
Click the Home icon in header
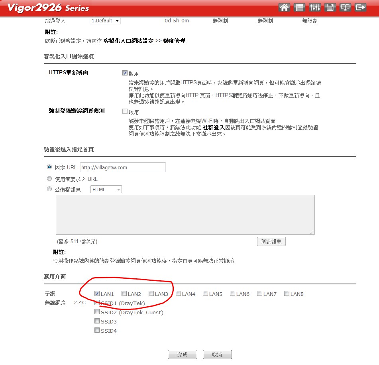[x=284, y=8]
